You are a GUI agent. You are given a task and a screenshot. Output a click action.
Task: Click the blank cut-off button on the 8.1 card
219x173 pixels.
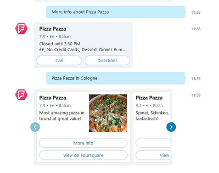click(x=153, y=143)
